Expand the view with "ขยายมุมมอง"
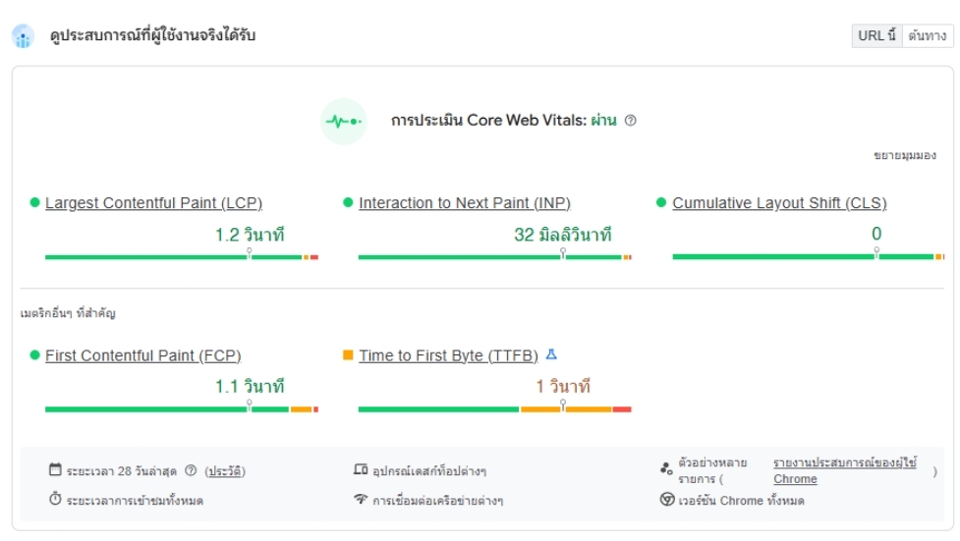Screen dimensions: 960x541 point(904,155)
